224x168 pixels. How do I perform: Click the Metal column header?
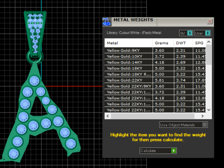(x=128, y=43)
